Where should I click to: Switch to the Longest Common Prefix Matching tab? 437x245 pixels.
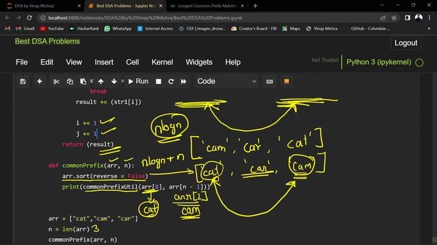point(207,6)
